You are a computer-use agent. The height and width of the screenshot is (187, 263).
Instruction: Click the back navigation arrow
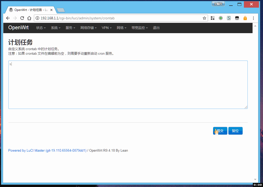[8, 18]
